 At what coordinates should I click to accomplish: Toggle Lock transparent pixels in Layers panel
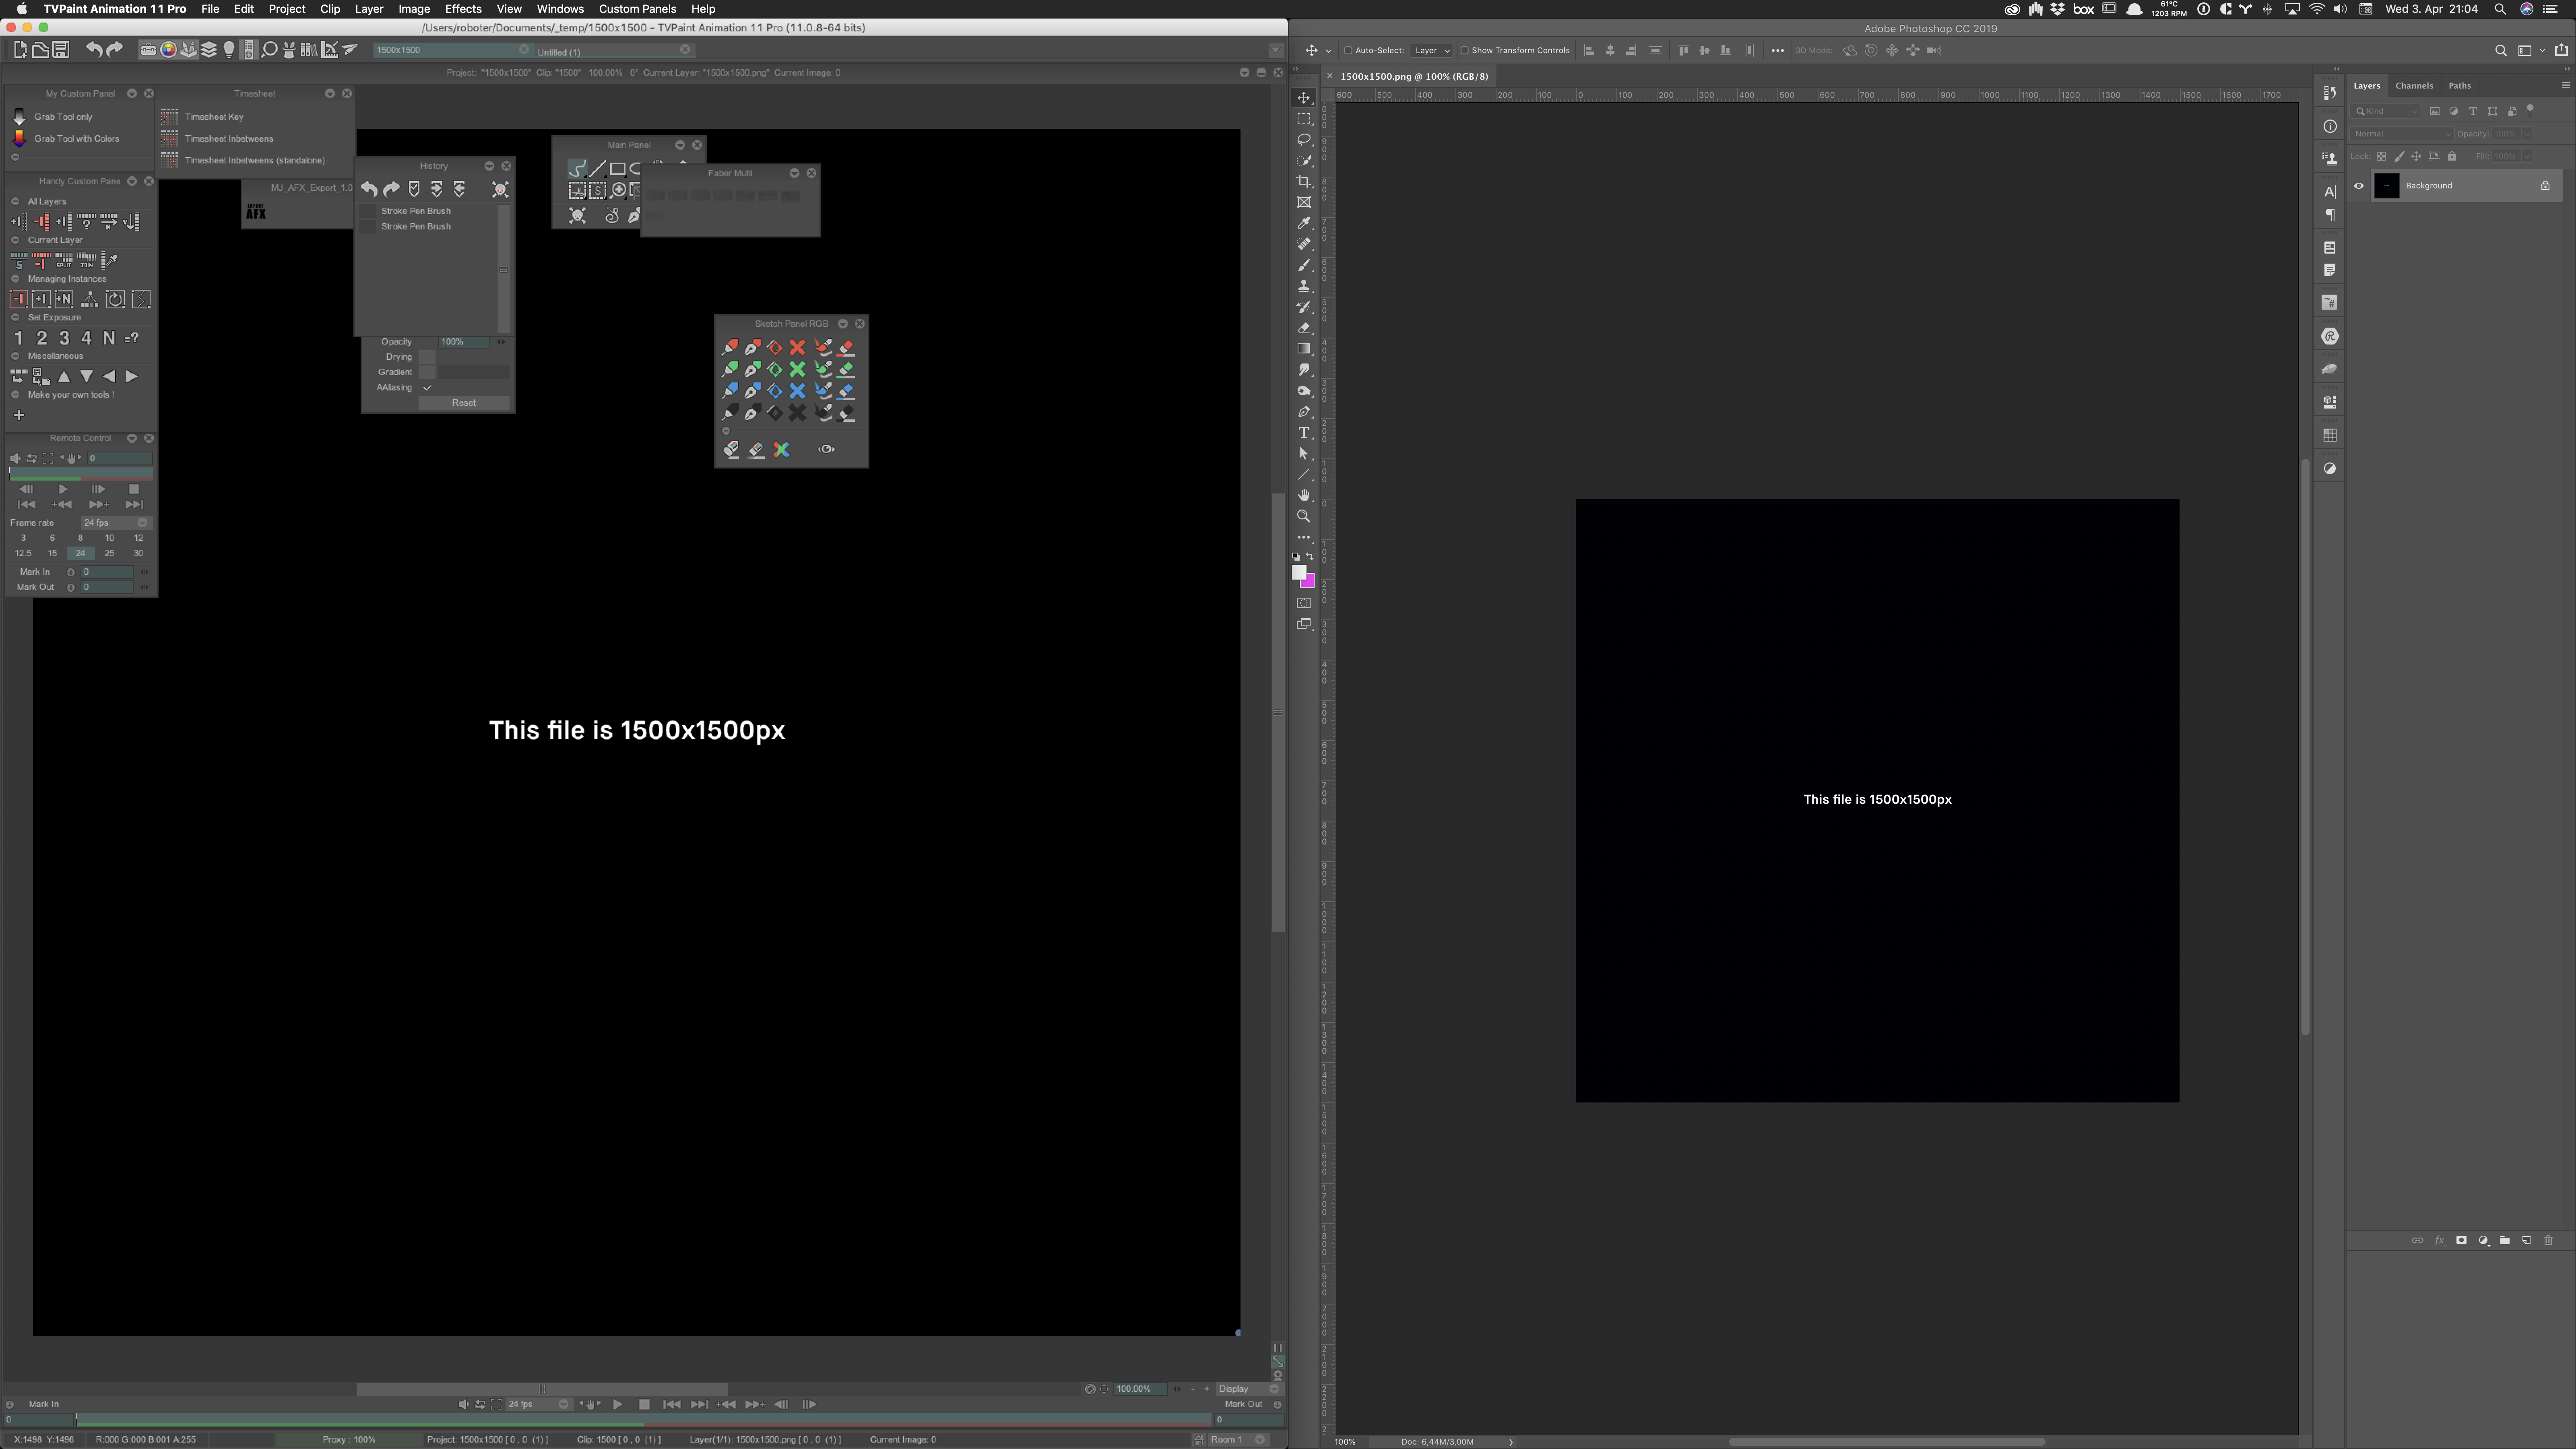[2381, 156]
